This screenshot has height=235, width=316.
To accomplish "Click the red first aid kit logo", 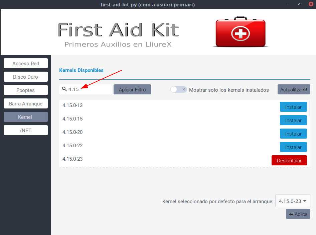I will click(241, 32).
